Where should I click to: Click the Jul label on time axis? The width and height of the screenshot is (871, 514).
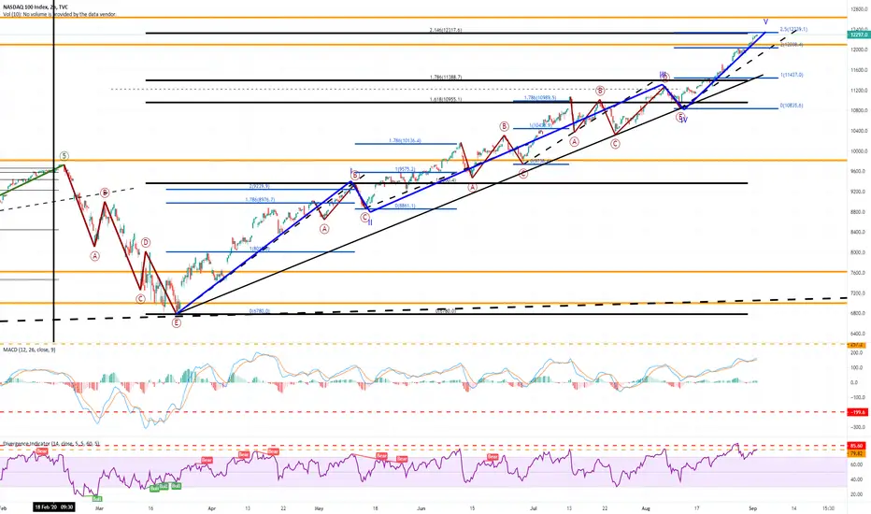point(534,507)
